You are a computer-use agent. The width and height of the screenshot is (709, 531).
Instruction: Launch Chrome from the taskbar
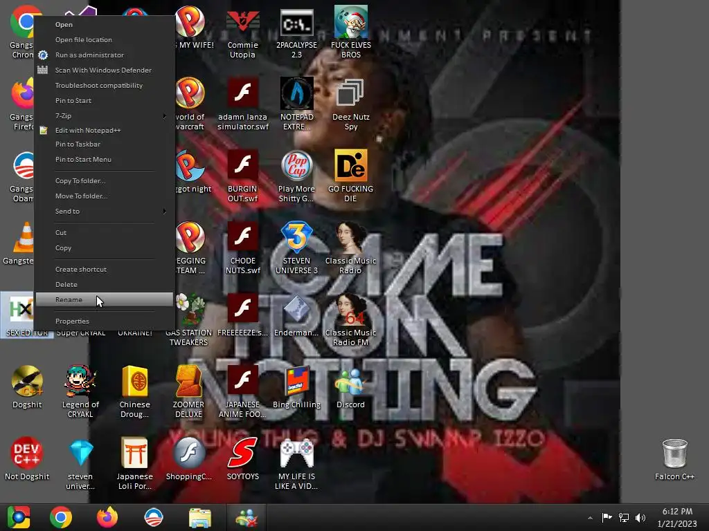pyautogui.click(x=61, y=517)
